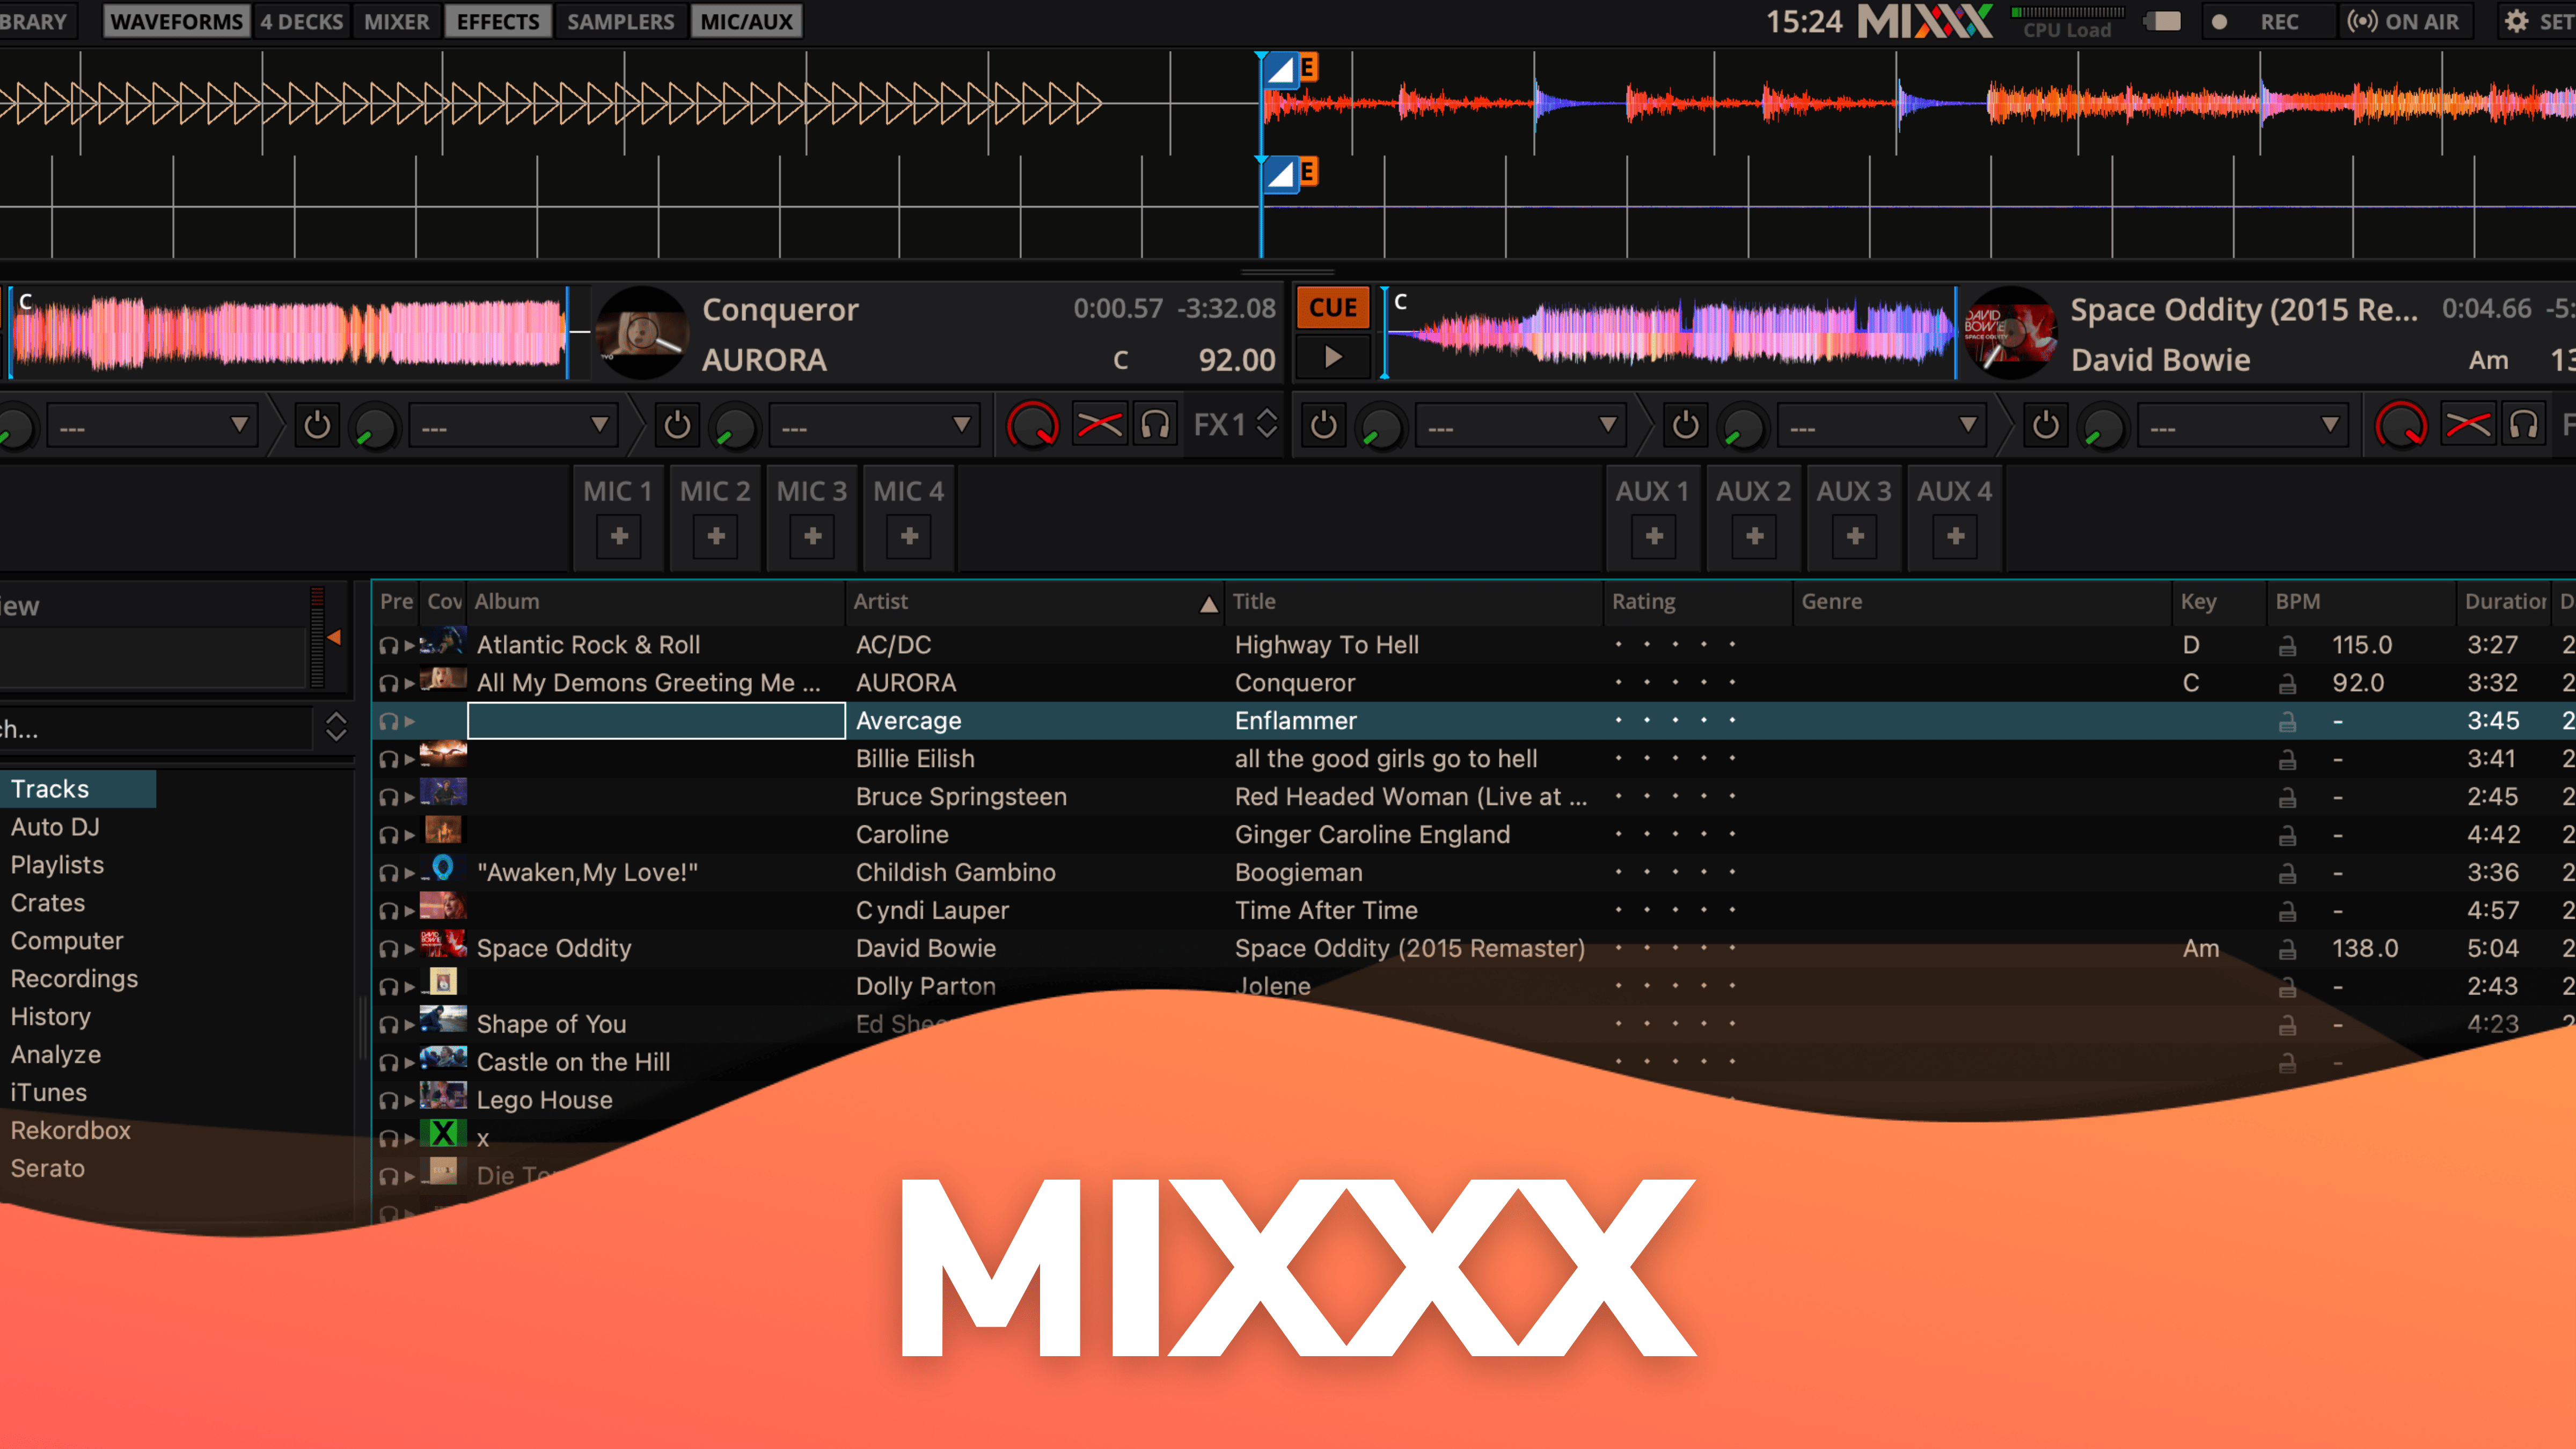Expand the AUX 2 plus button
Viewport: 2576px width, 1449px height.
point(1754,537)
